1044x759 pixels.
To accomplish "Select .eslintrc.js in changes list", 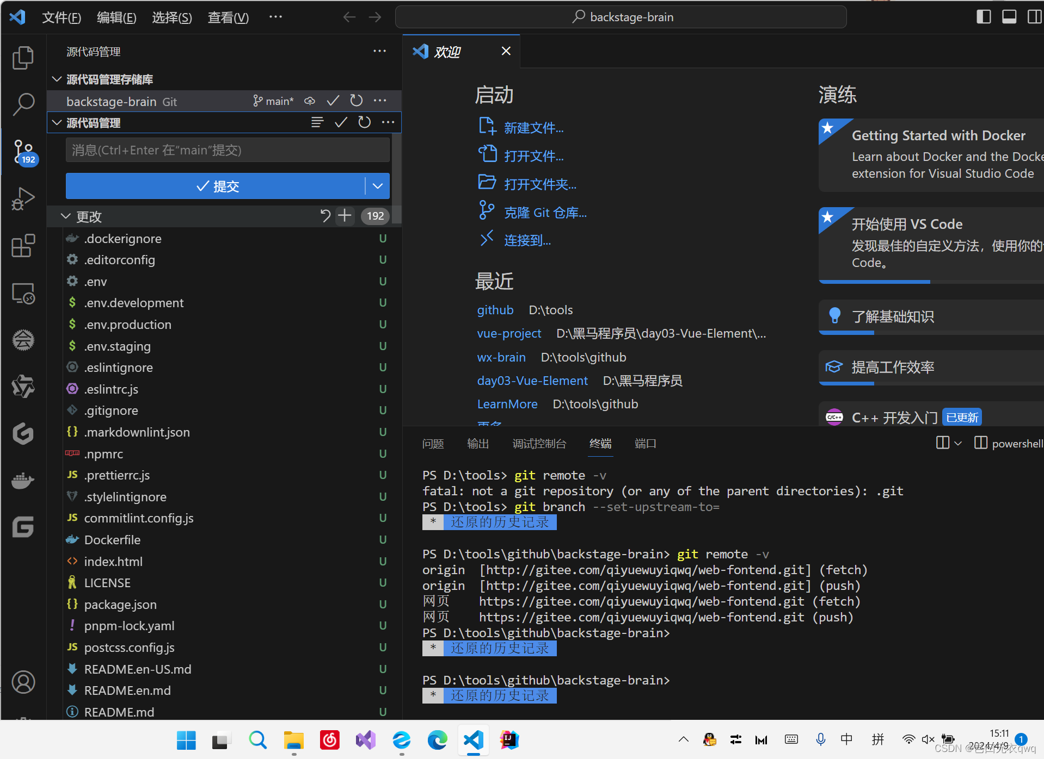I will pyautogui.click(x=224, y=389).
